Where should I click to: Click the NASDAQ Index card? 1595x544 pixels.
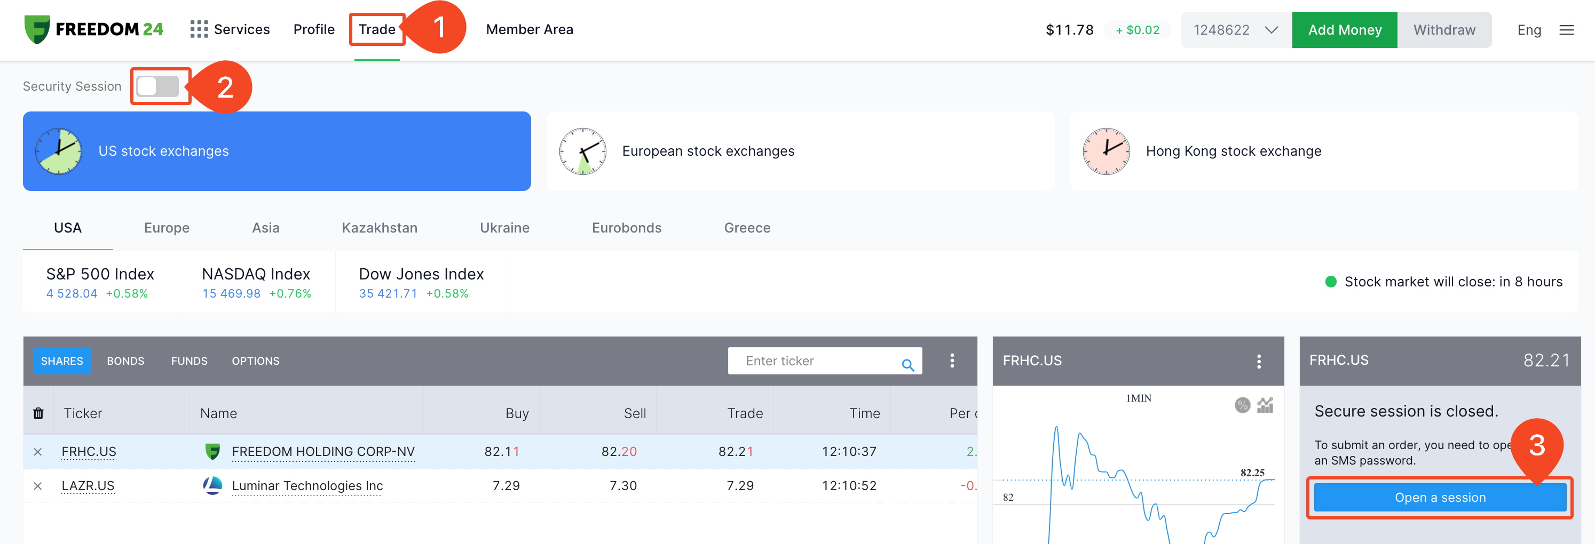(256, 282)
